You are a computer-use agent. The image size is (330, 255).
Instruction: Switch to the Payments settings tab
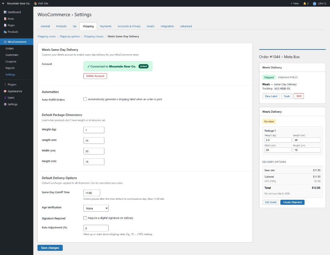click(106, 26)
